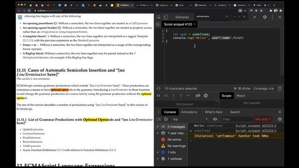Close the Script snippet #153 tab

(x=195, y=24)
